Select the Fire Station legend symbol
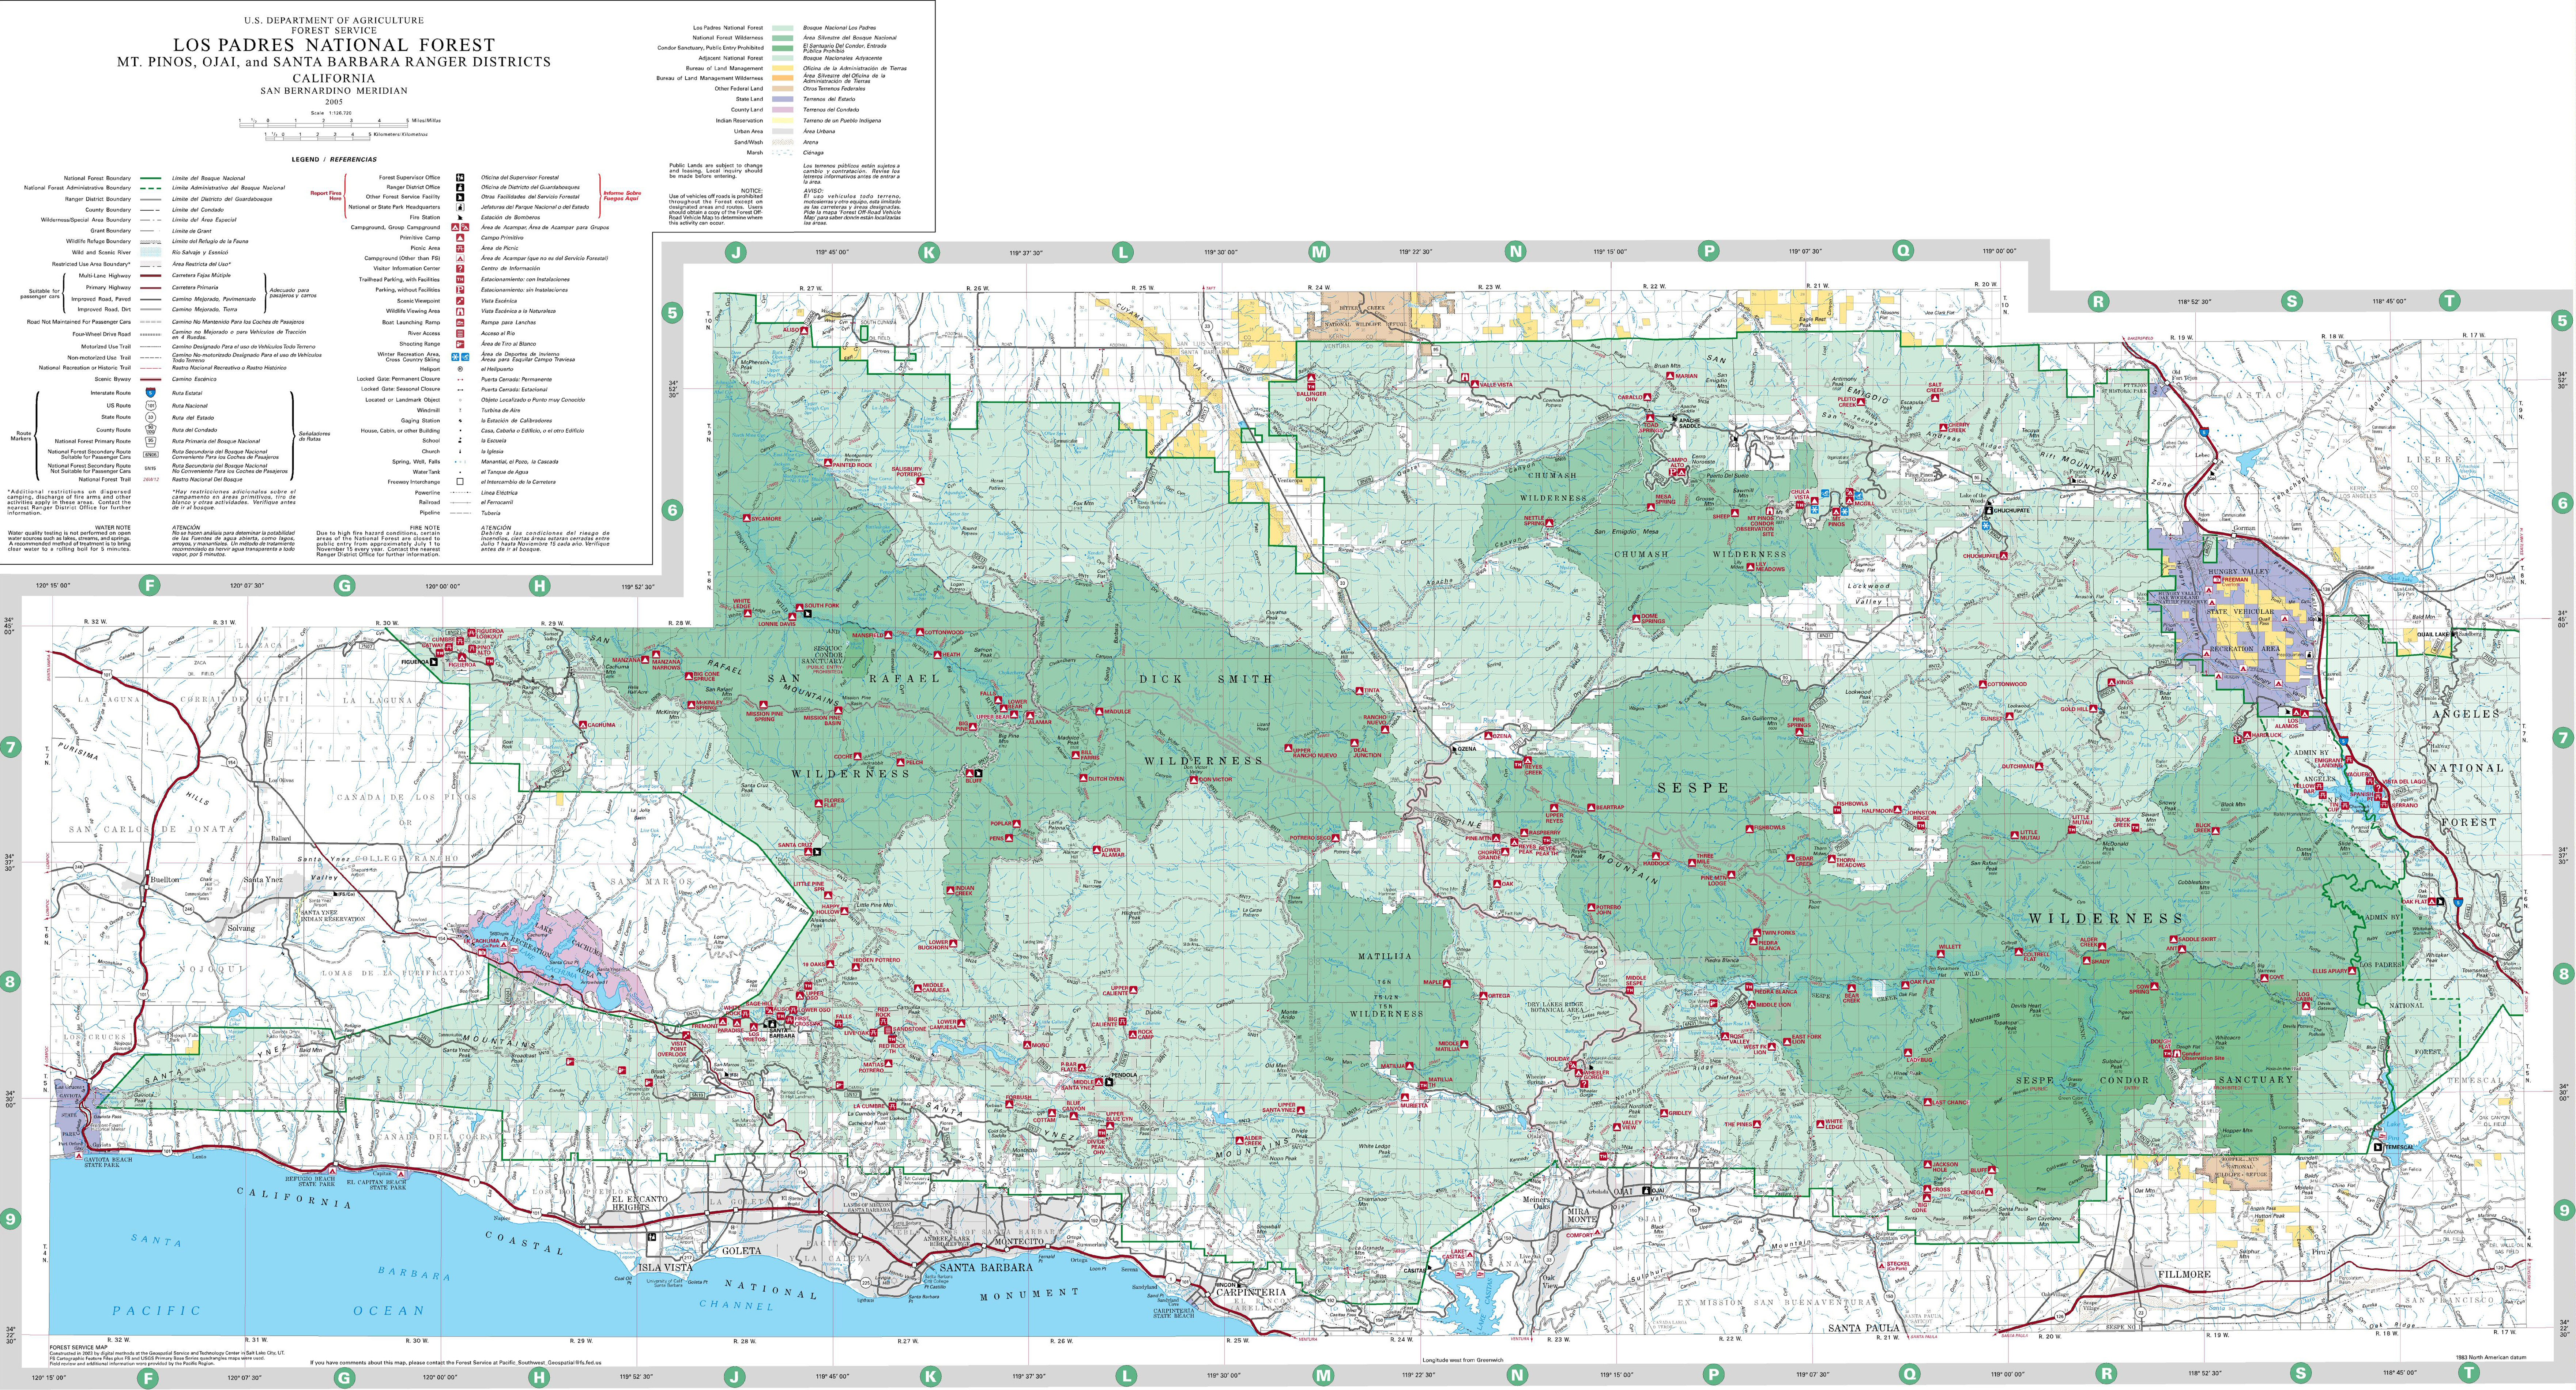This screenshot has height=1390, width=2576. (460, 217)
